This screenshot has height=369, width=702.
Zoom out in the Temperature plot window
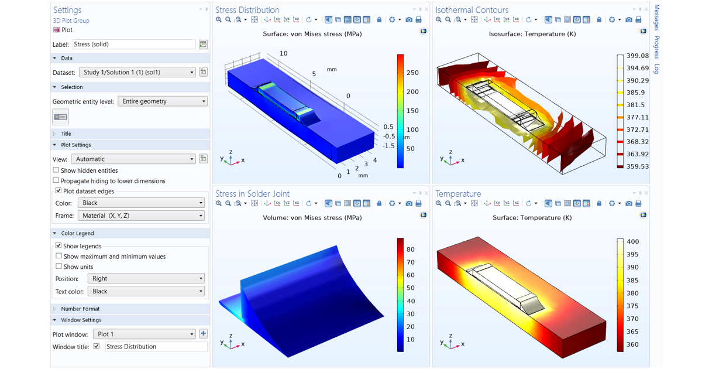tap(448, 204)
